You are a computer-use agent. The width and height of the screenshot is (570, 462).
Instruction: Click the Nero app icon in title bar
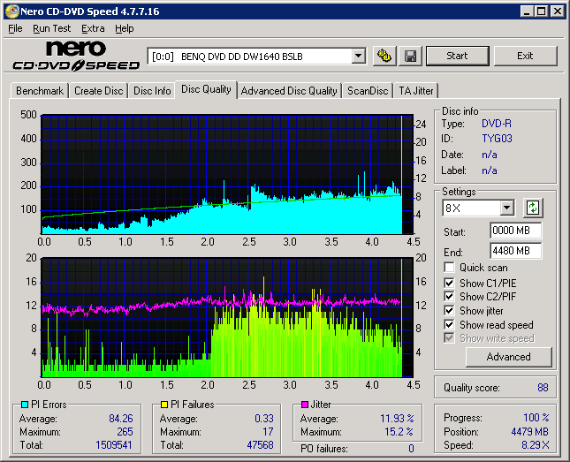tap(11, 11)
